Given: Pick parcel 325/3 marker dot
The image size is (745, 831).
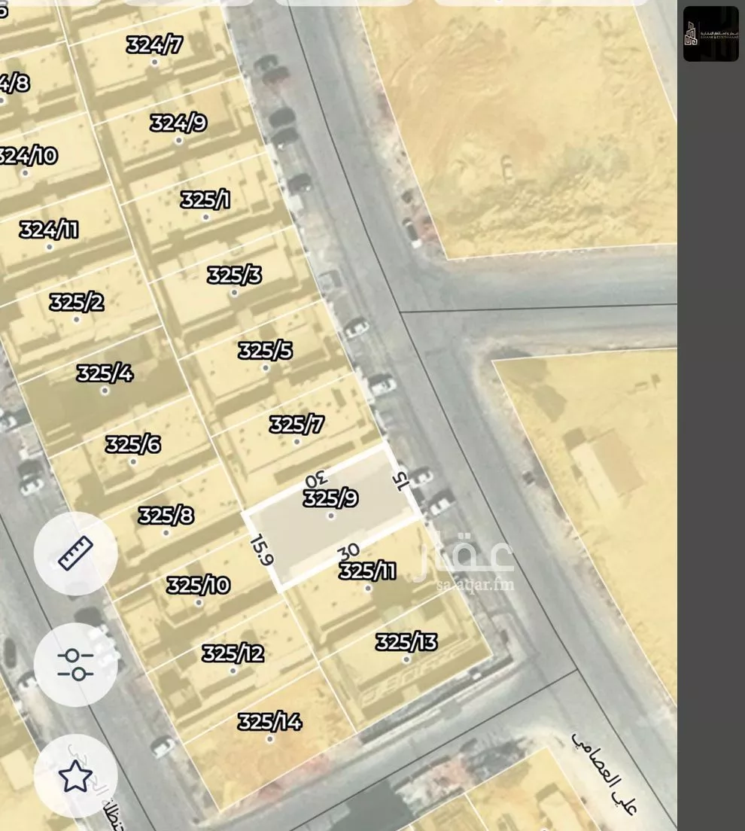Looking at the screenshot, I should pos(234,293).
